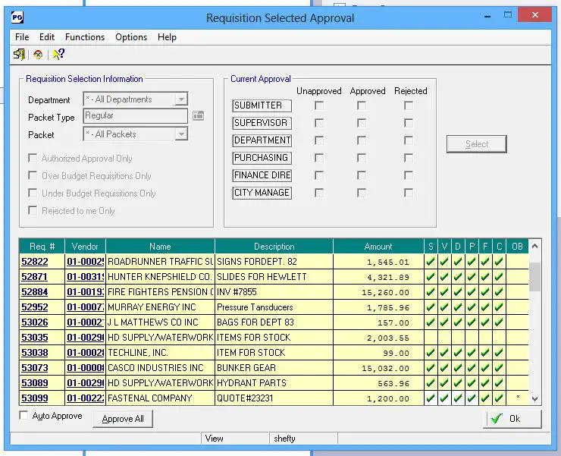561x456 pixels.
Task: Click the Select button
Action: click(x=477, y=144)
